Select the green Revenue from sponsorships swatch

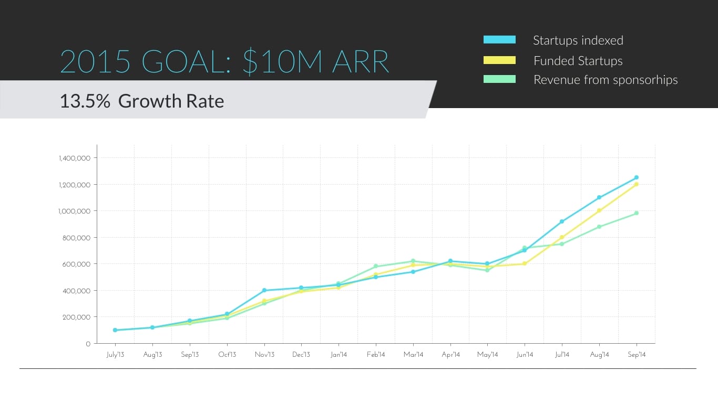click(x=499, y=79)
